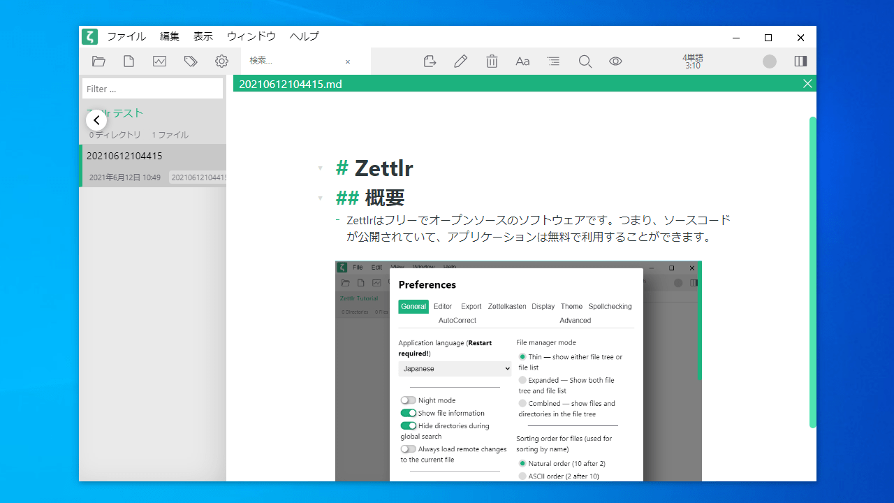This screenshot has width=894, height=503.
Task: Click the embedded Preferences screenshot image
Action: pos(518,371)
